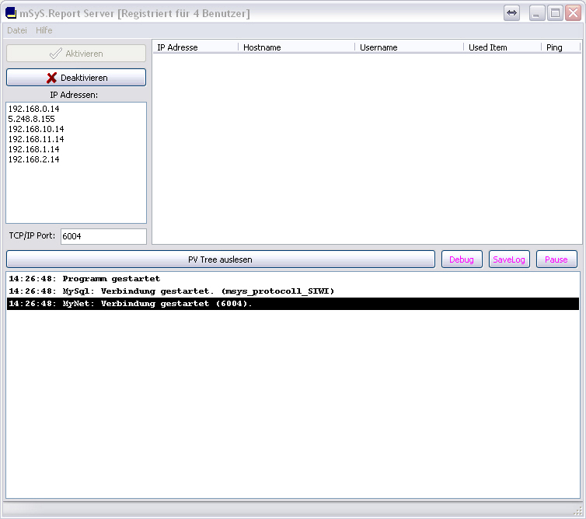Click the SaveLog button
The height and width of the screenshot is (519, 586).
[509, 259]
